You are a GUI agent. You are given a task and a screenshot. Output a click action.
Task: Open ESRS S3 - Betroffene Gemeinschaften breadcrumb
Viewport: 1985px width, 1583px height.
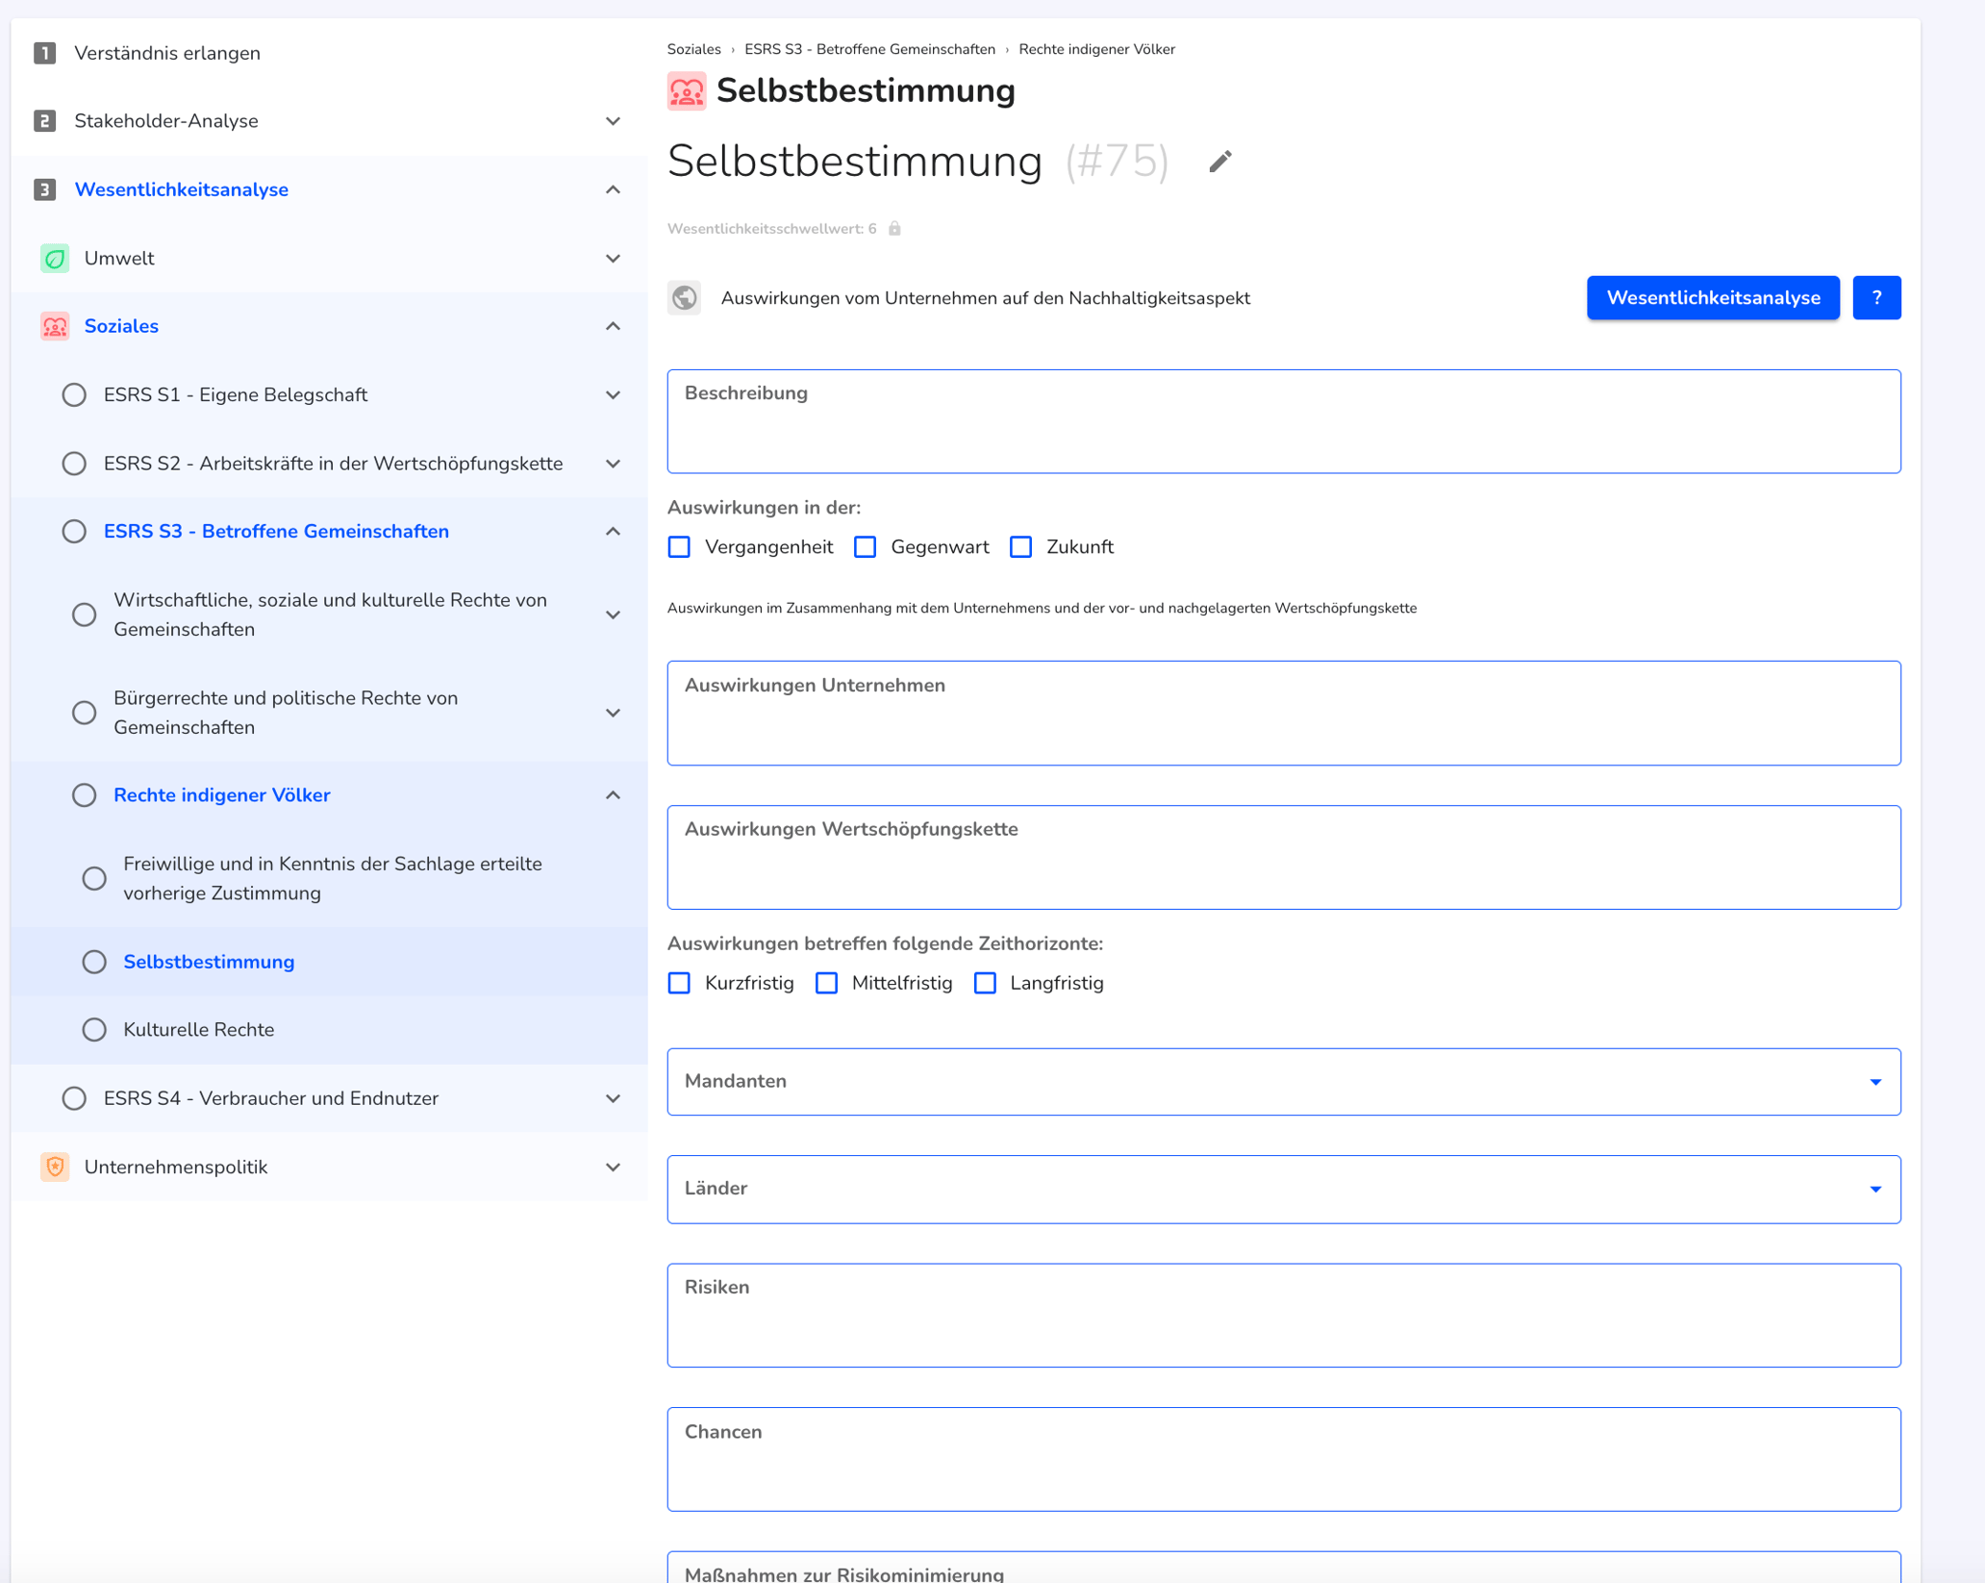869,49
